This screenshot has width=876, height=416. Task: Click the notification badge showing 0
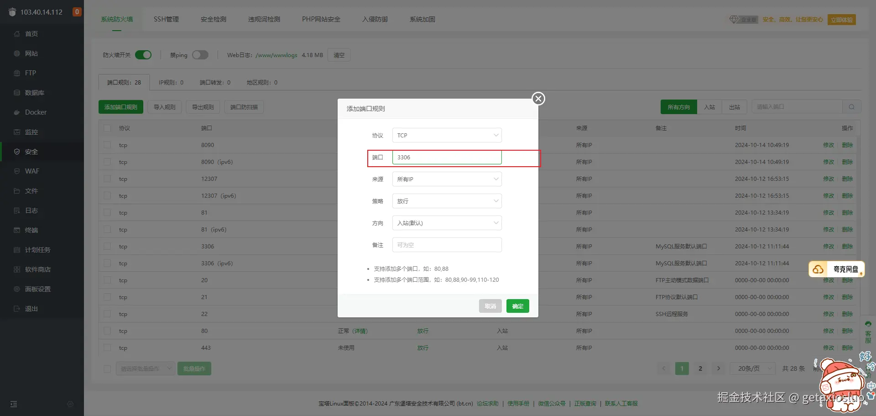(x=77, y=12)
